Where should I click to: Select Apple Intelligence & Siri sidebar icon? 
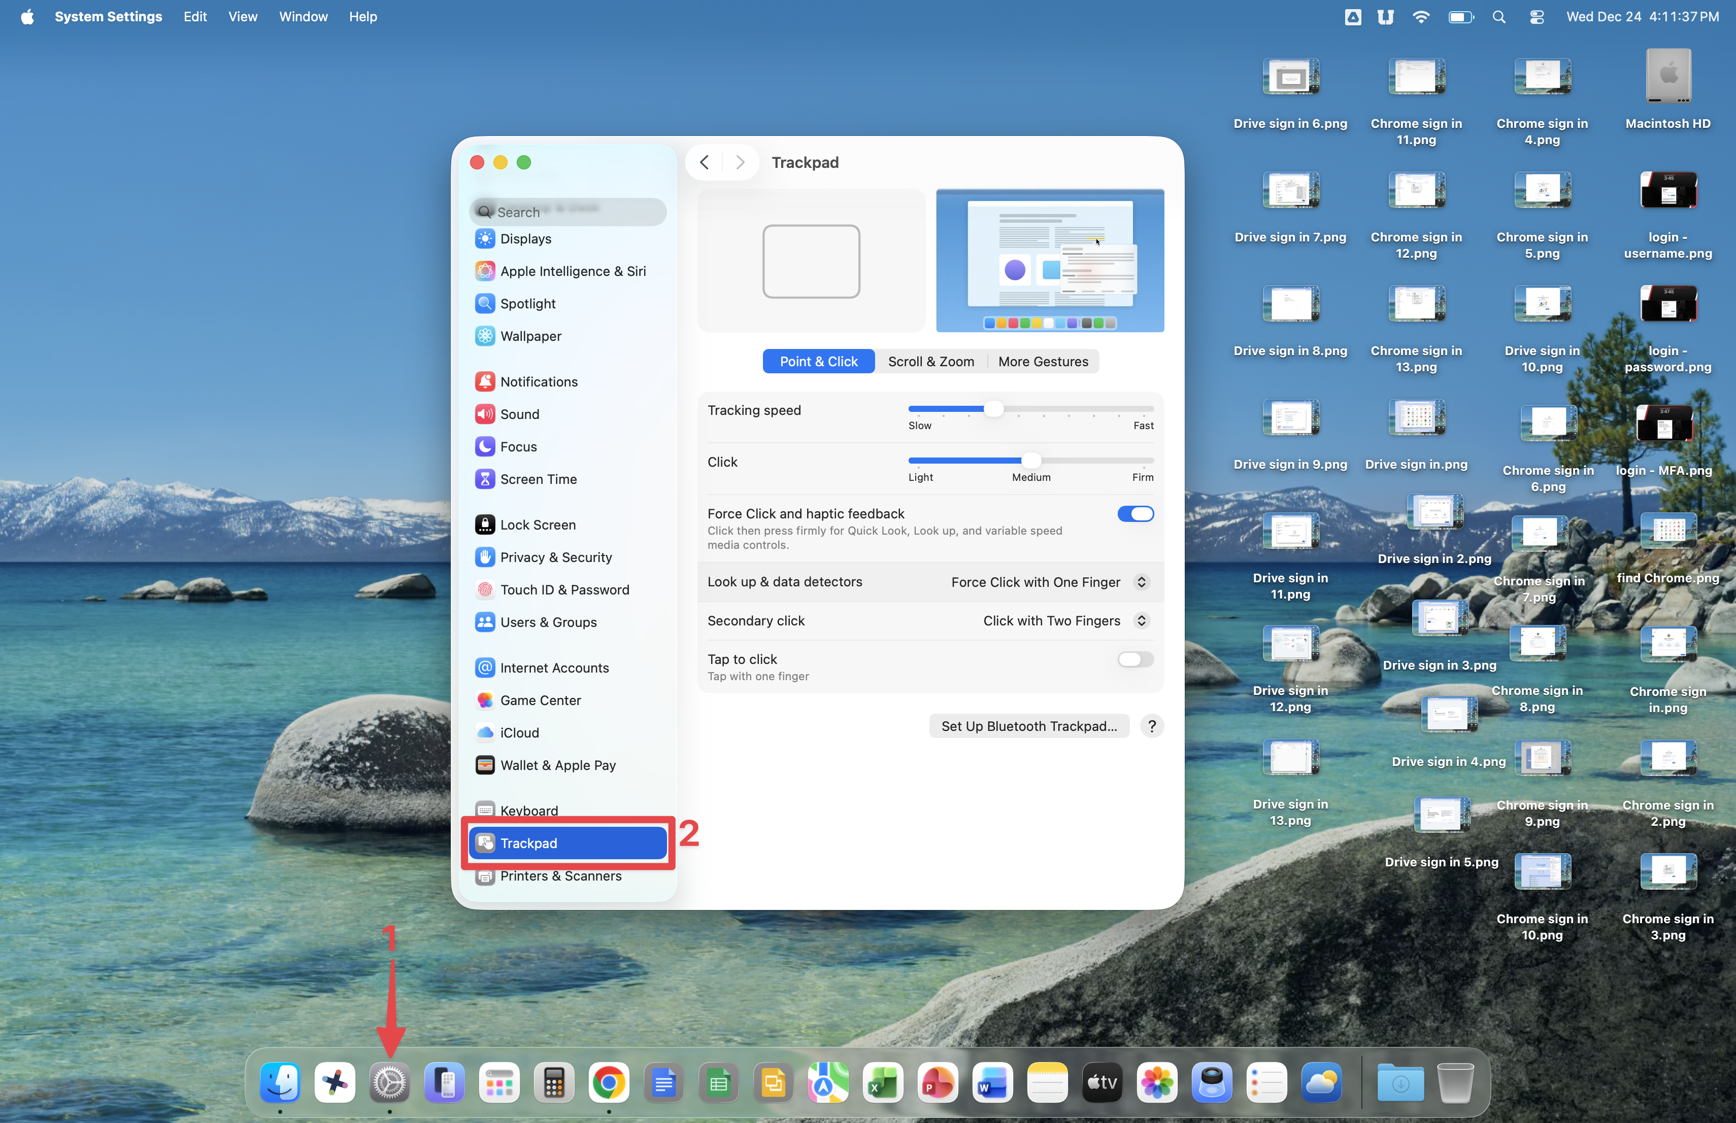[x=485, y=271]
